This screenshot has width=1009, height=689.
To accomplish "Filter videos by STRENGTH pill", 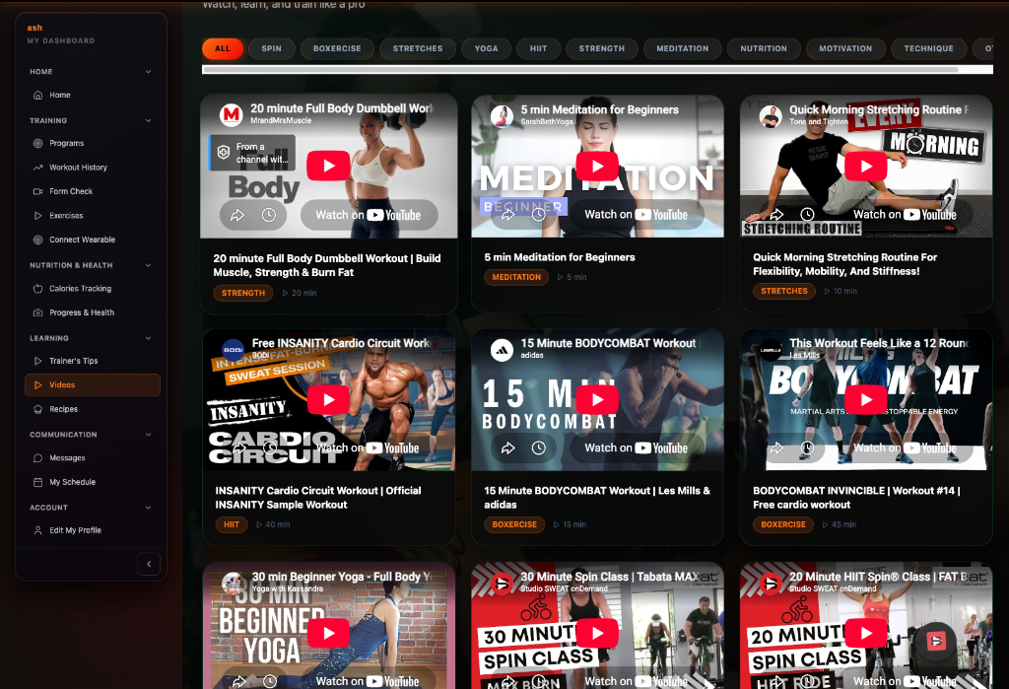I will click(x=602, y=48).
